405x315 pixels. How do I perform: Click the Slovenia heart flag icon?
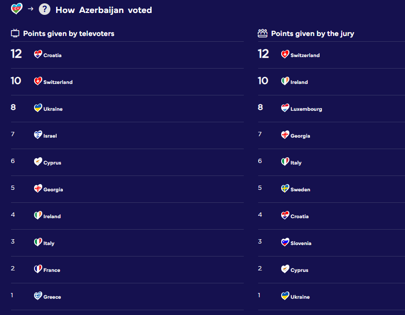click(285, 242)
